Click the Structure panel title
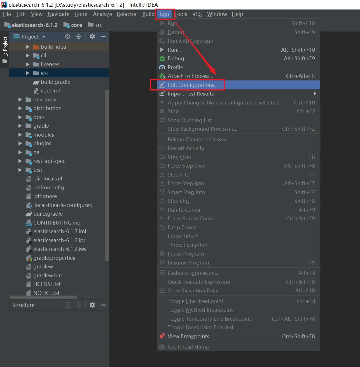The width and height of the screenshot is (360, 367). coord(23,305)
